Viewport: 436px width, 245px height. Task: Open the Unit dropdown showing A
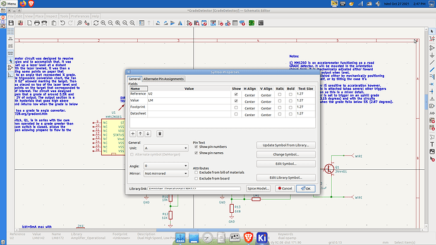coord(166,148)
